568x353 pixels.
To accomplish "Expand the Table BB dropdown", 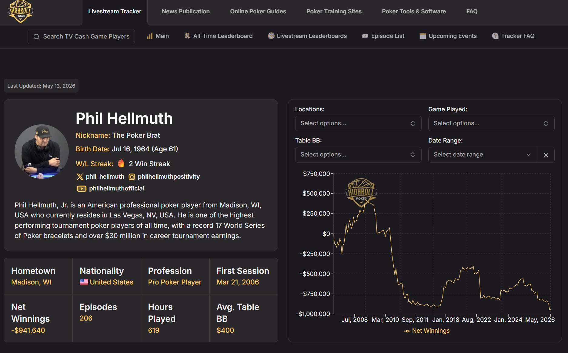I will [x=358, y=155].
